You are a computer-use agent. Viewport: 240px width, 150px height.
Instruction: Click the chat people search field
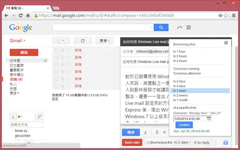point(27,125)
